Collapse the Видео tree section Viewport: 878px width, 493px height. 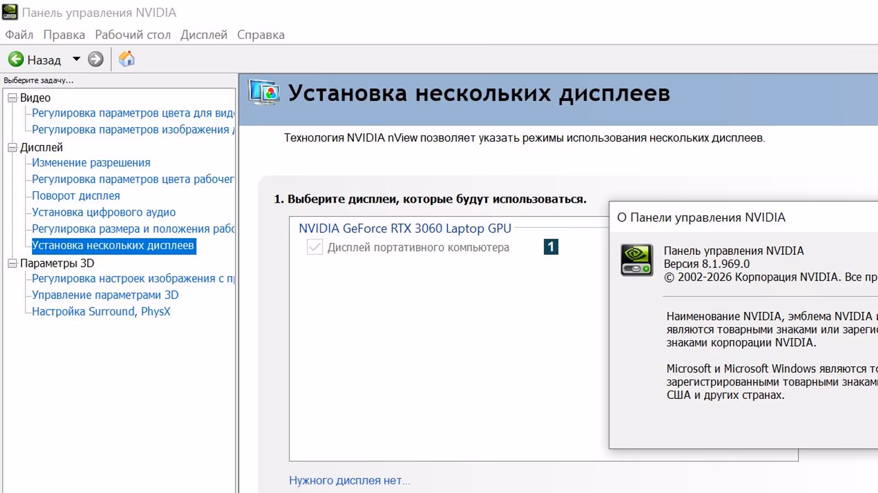12,98
